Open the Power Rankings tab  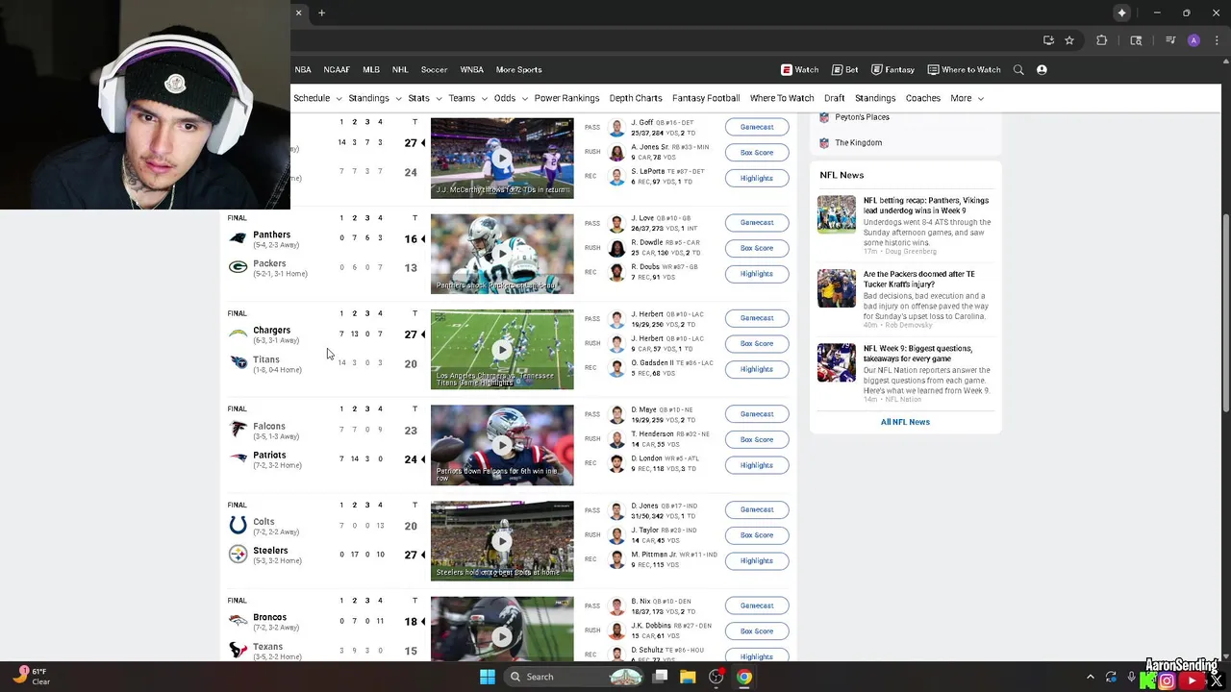pyautogui.click(x=566, y=98)
